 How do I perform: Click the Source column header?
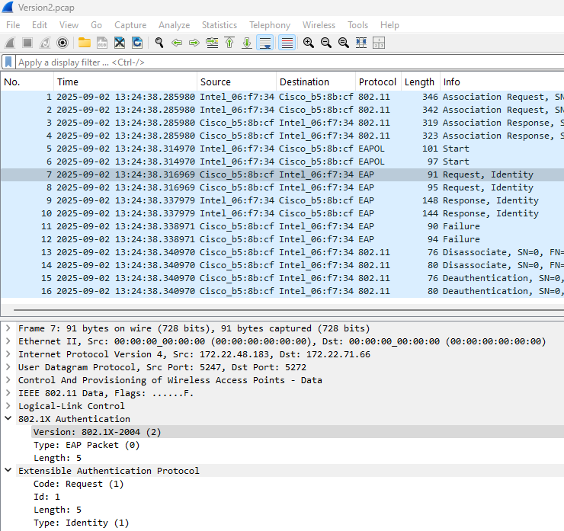tap(215, 82)
